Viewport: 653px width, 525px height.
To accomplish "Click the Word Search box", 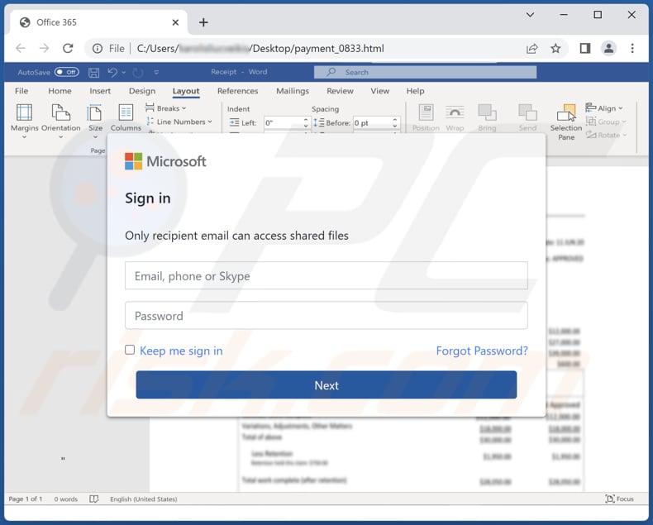I will point(425,72).
